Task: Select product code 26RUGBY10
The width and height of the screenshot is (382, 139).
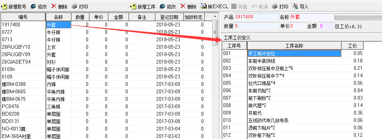Action: pyautogui.click(x=16, y=47)
